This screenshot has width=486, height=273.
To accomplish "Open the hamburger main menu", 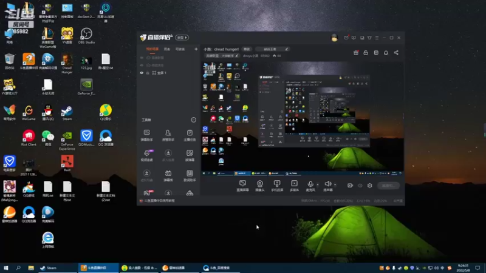I will click(377, 38).
